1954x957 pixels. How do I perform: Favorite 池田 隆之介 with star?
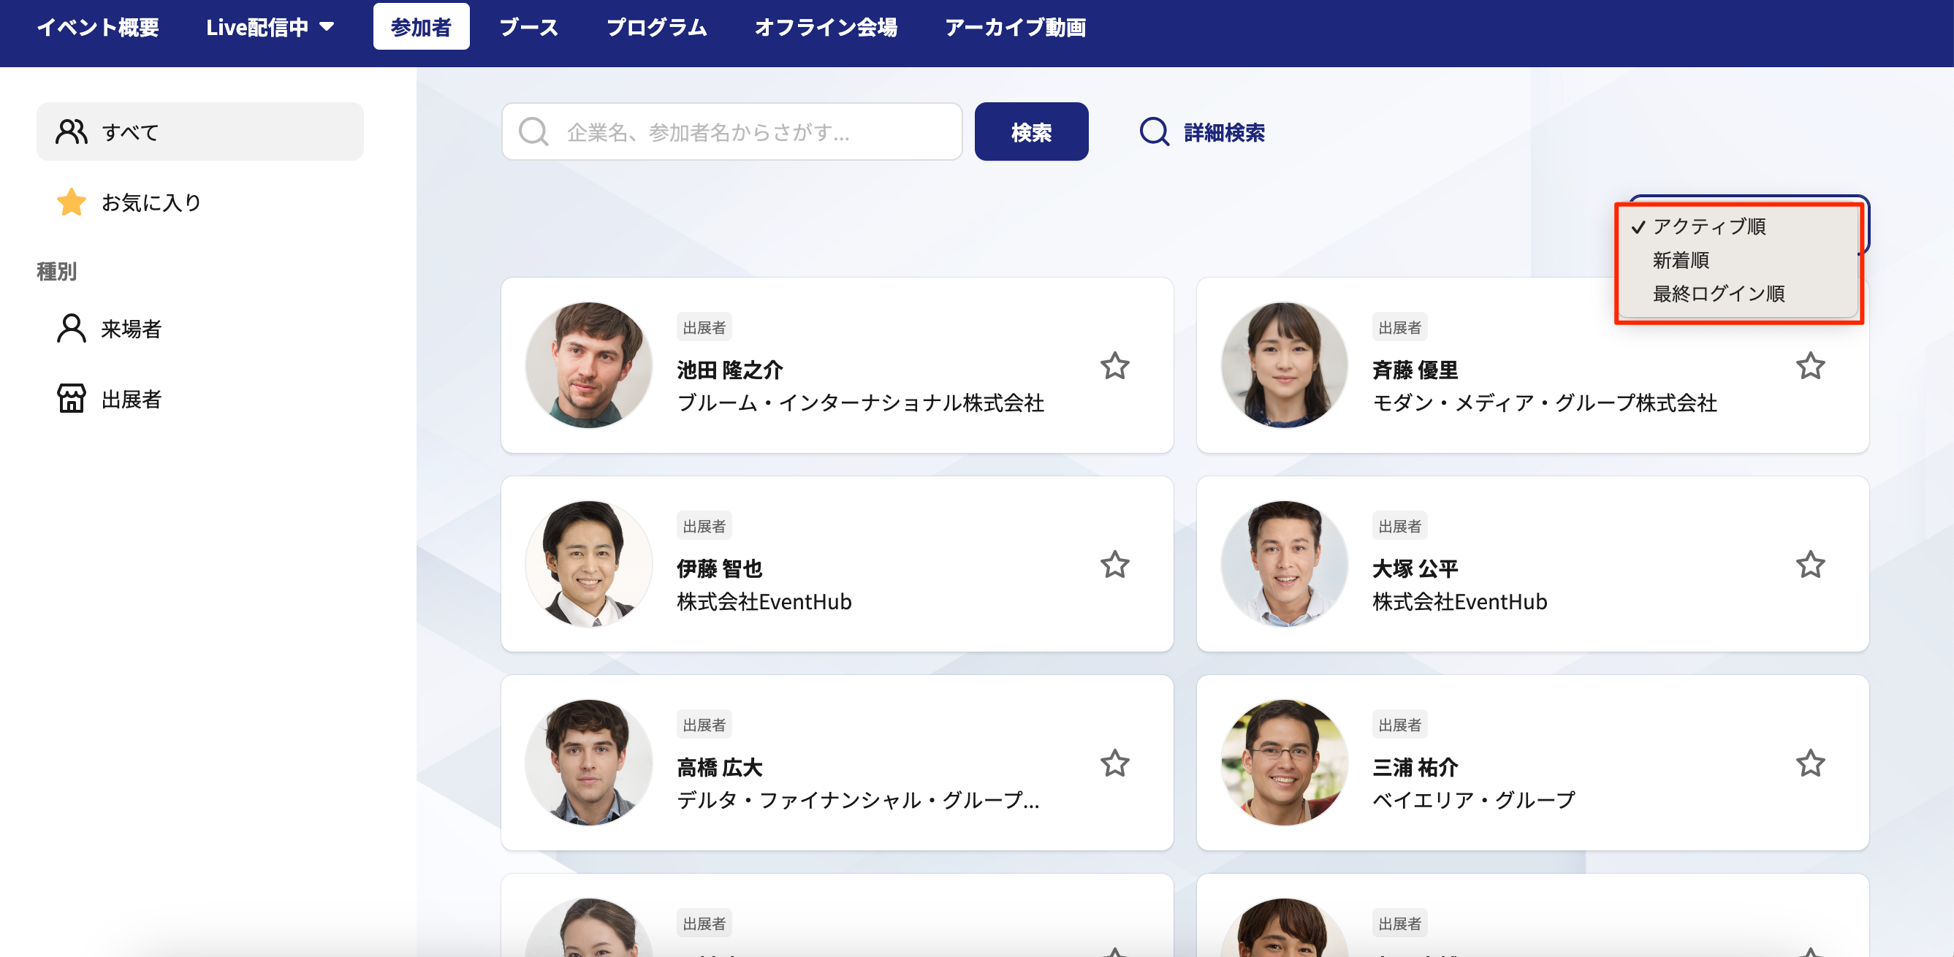pos(1114,366)
